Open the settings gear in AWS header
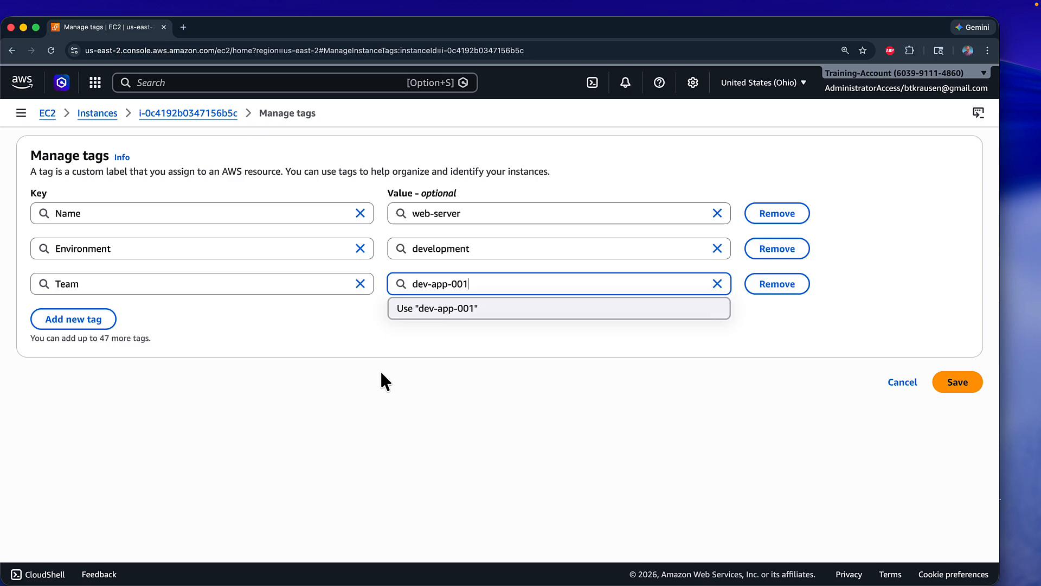This screenshot has width=1041, height=586. [692, 82]
